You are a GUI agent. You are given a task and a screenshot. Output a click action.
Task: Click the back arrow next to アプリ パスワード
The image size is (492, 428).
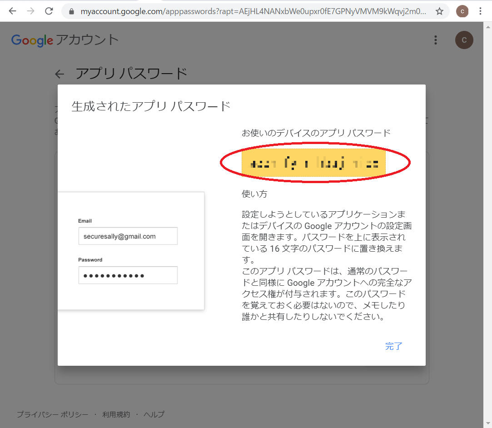pos(60,74)
